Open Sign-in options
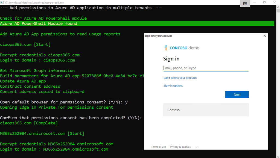This screenshot has width=280, height=158. pyautogui.click(x=173, y=86)
